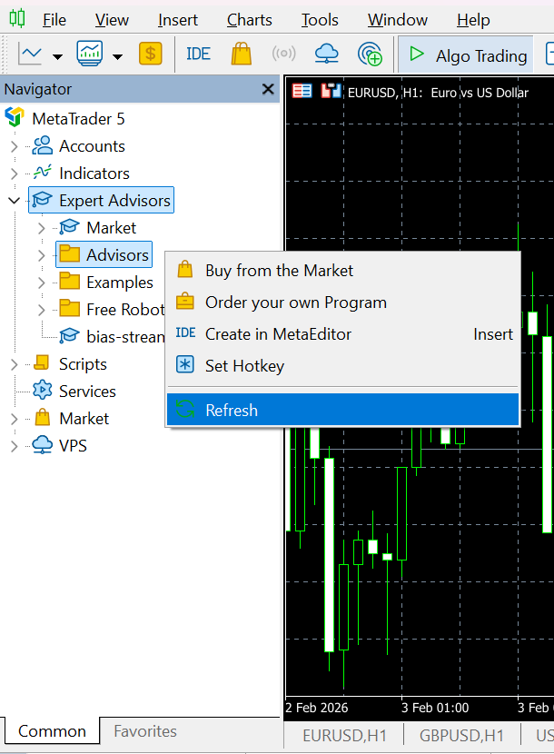Image resolution: width=554 pixels, height=754 pixels.
Task: Click the VPS cloud toolbar icon
Action: 327,54
